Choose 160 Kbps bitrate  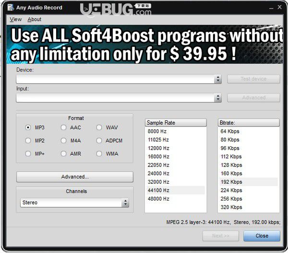[249, 174]
